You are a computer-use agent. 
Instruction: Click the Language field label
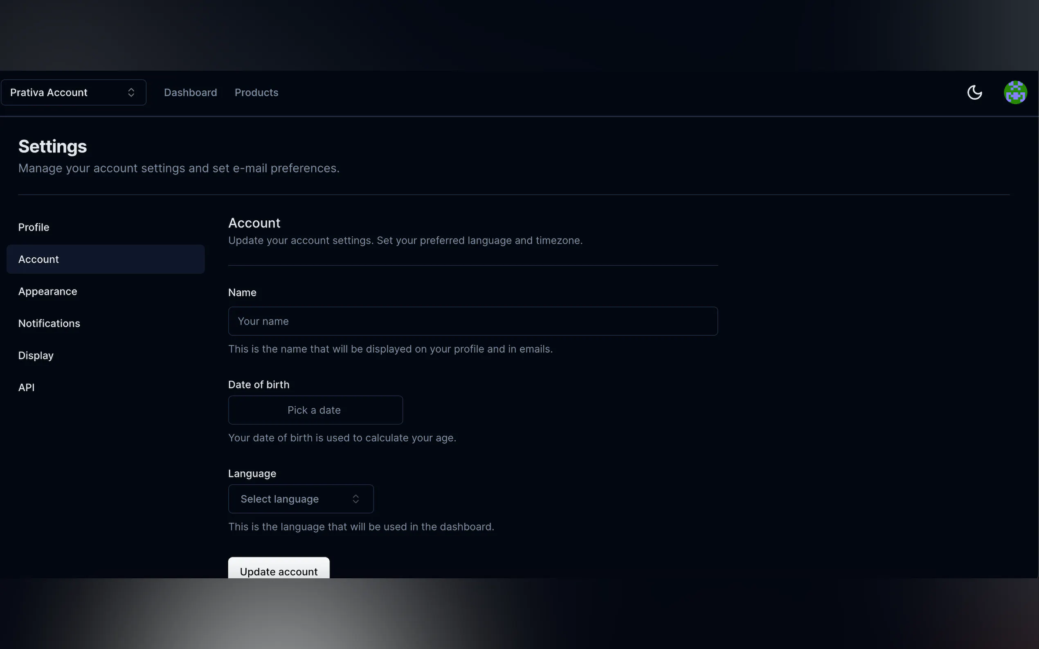pyautogui.click(x=252, y=473)
